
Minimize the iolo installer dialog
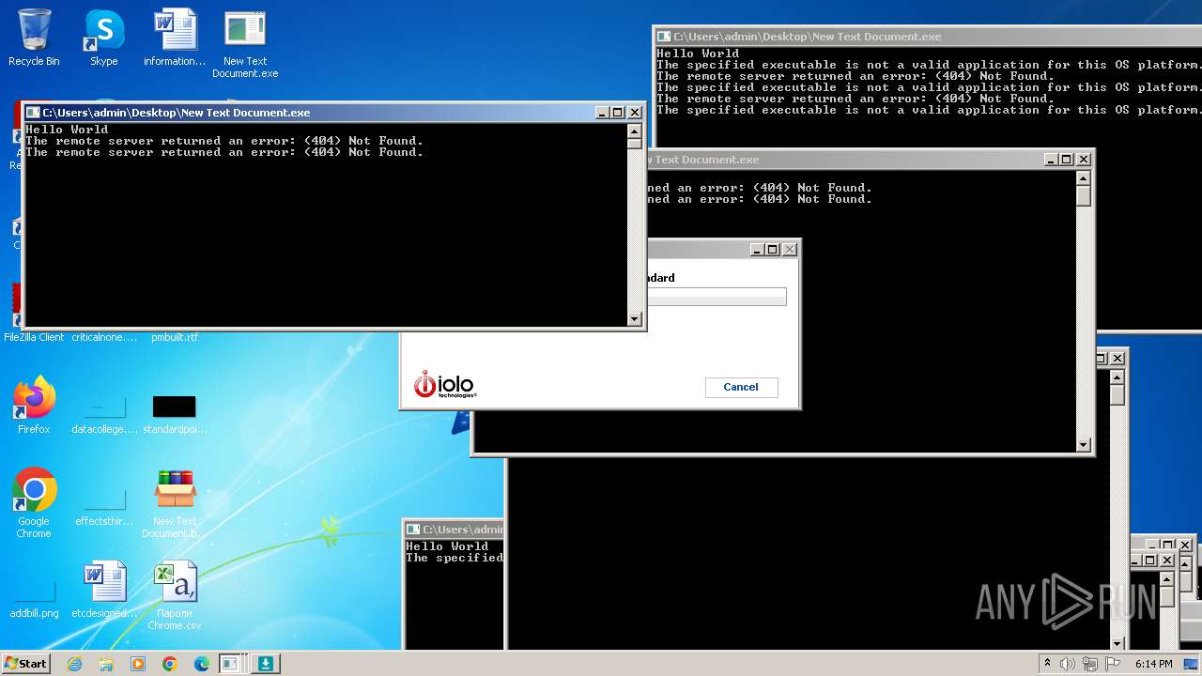756,250
